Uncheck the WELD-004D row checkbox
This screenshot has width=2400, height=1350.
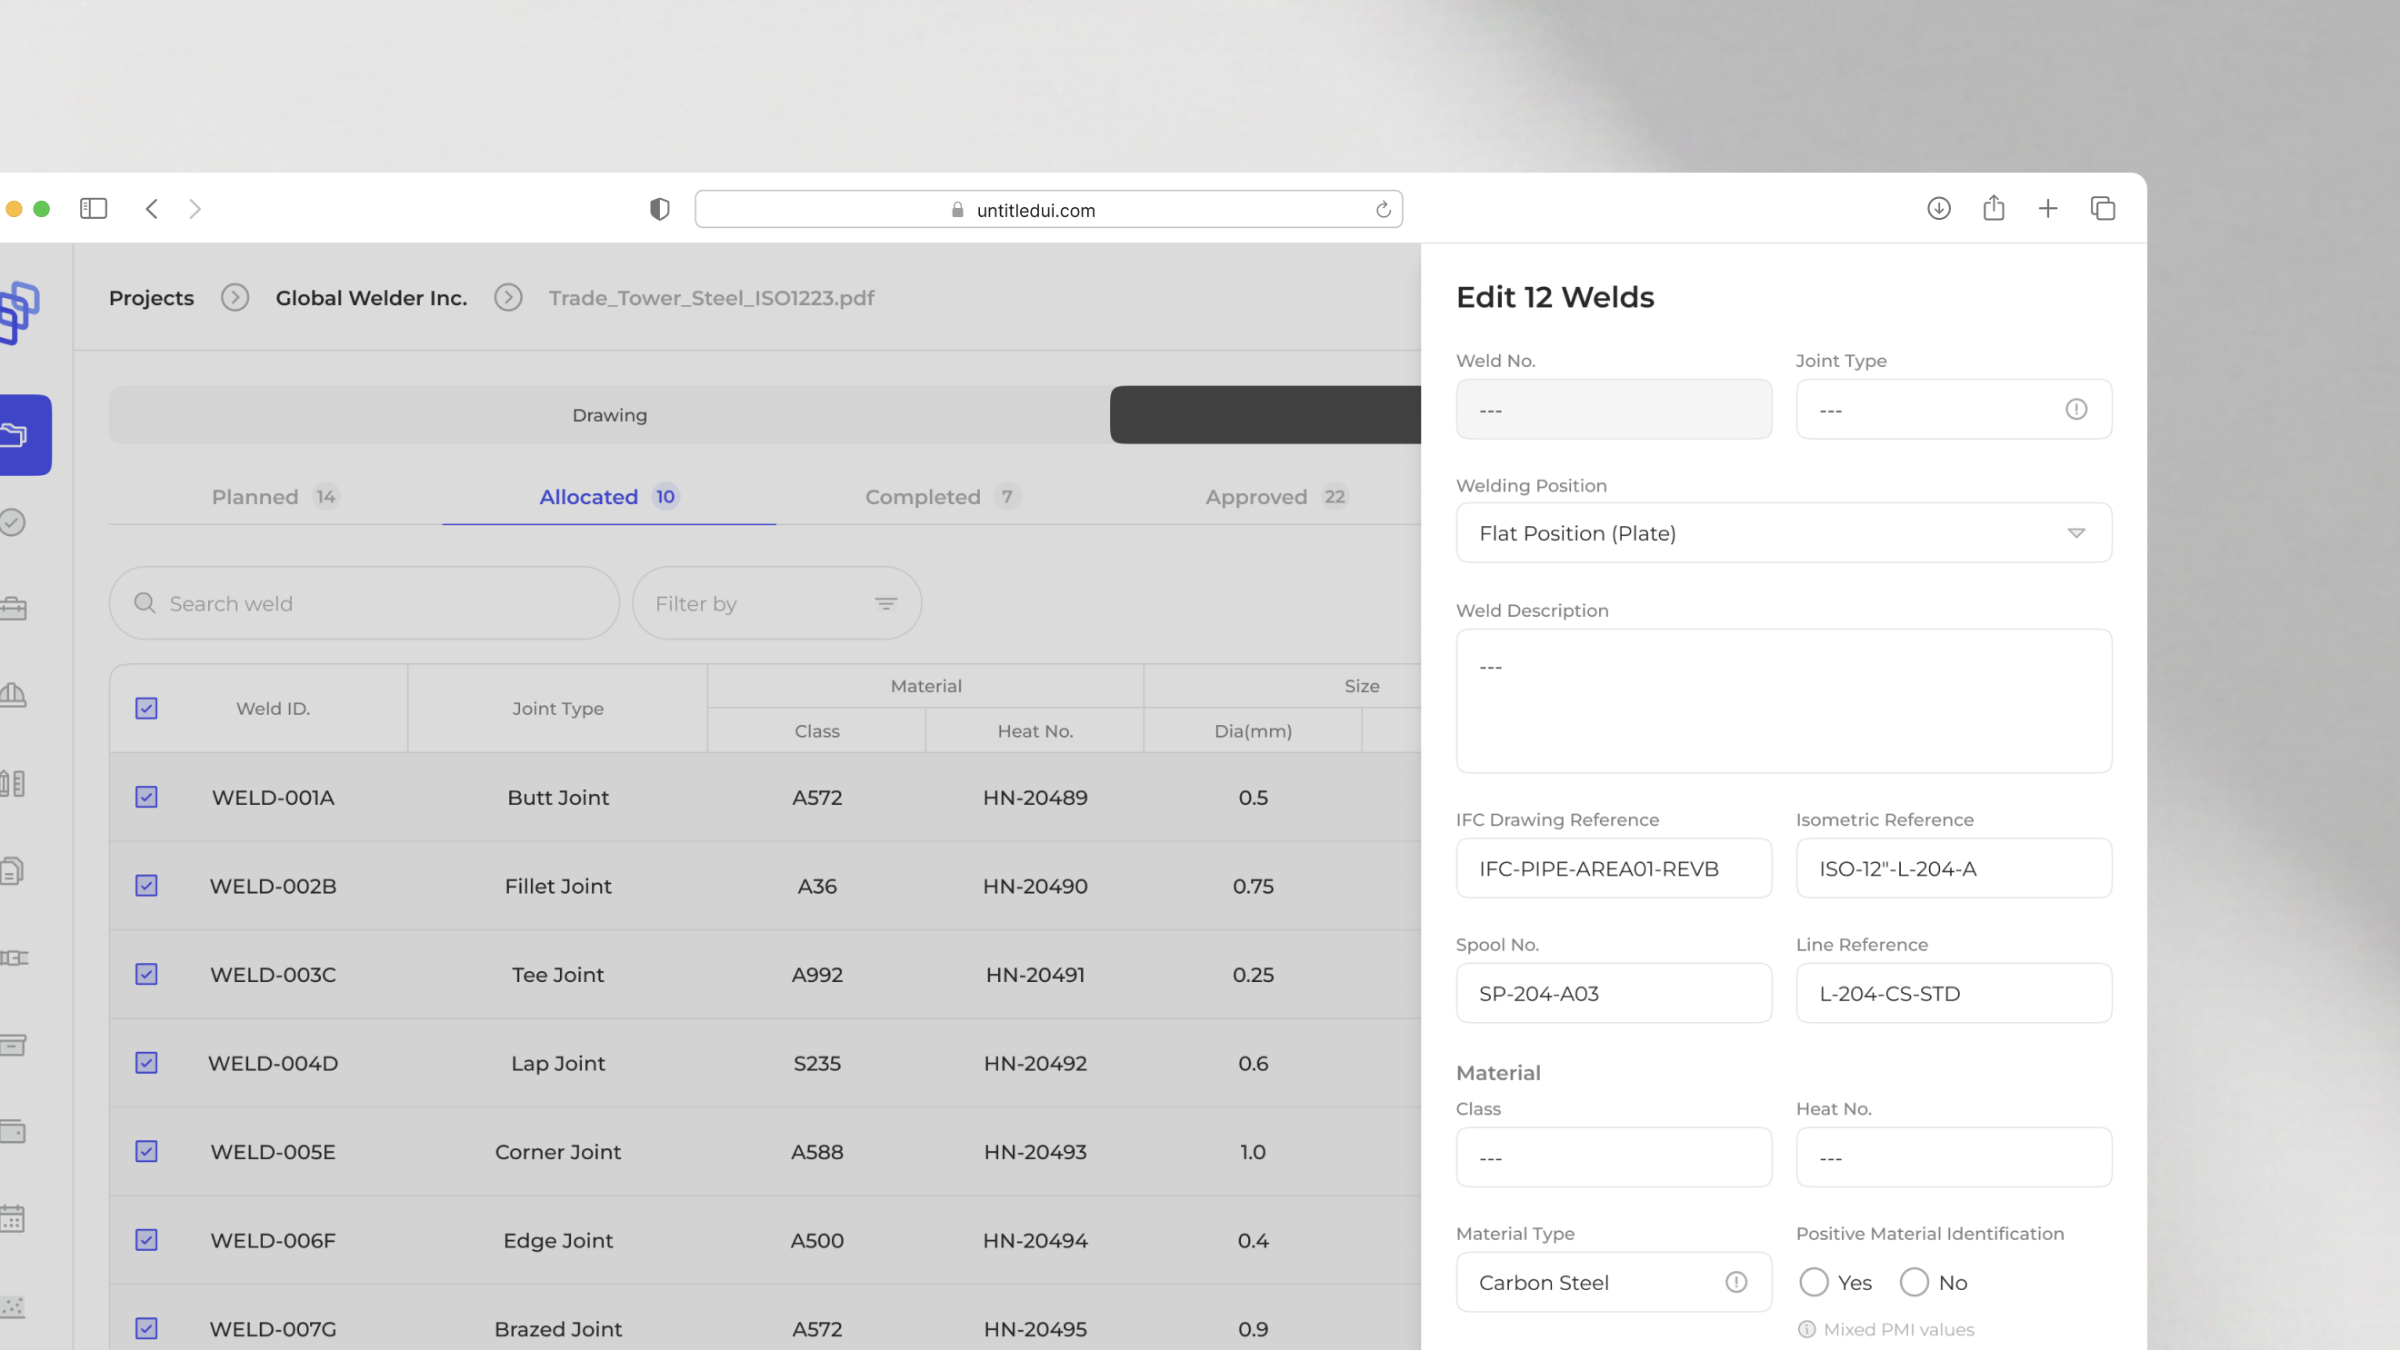pyautogui.click(x=146, y=1062)
